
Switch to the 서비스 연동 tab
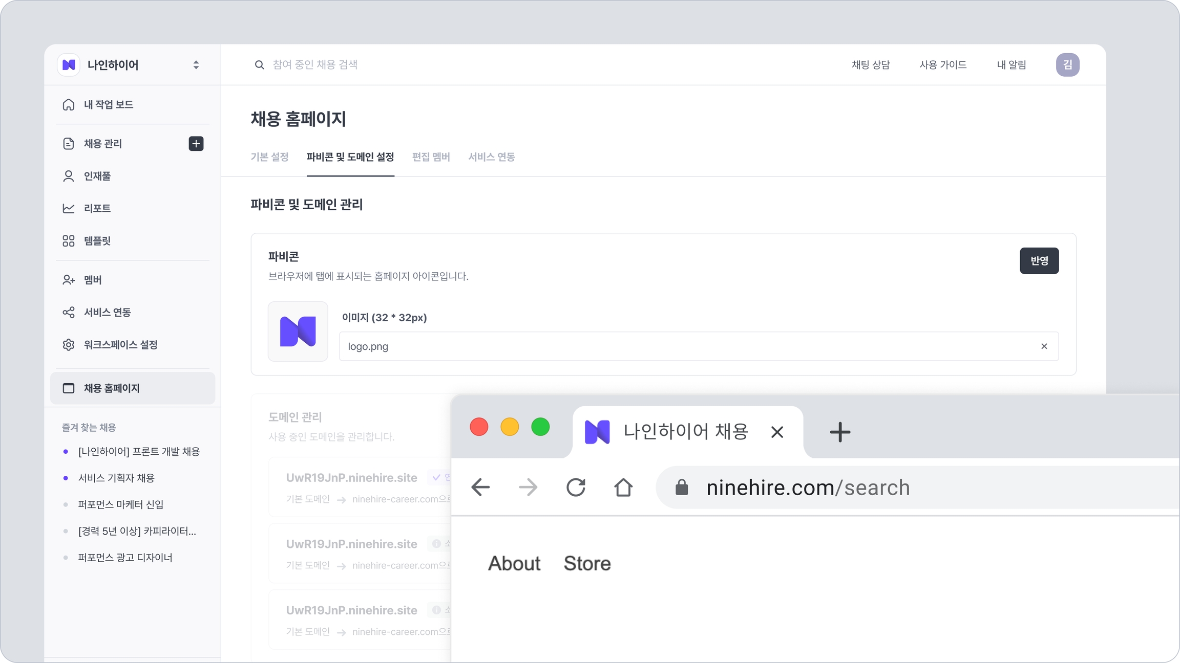coord(492,157)
